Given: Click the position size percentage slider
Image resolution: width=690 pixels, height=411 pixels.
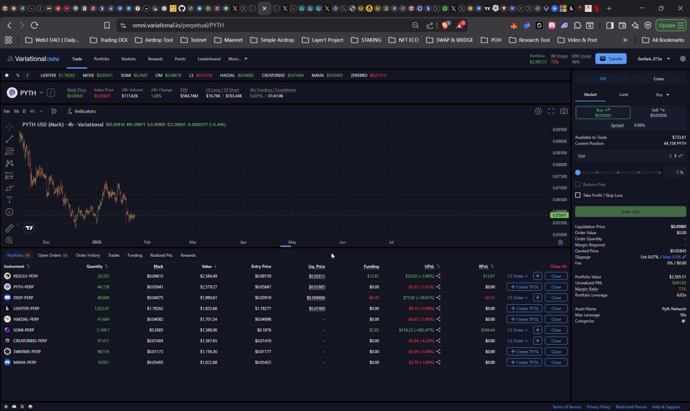Looking at the screenshot, I should click(619, 173).
